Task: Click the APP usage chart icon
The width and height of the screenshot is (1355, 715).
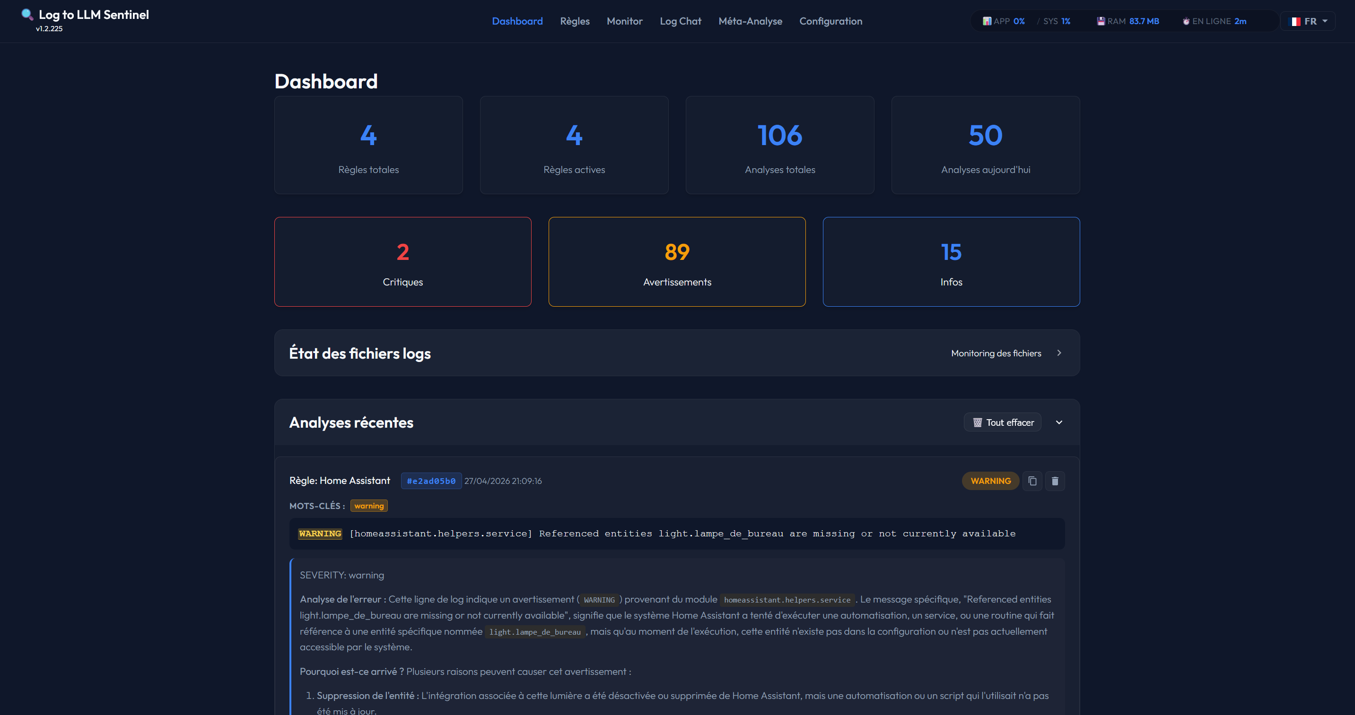Action: [x=987, y=21]
